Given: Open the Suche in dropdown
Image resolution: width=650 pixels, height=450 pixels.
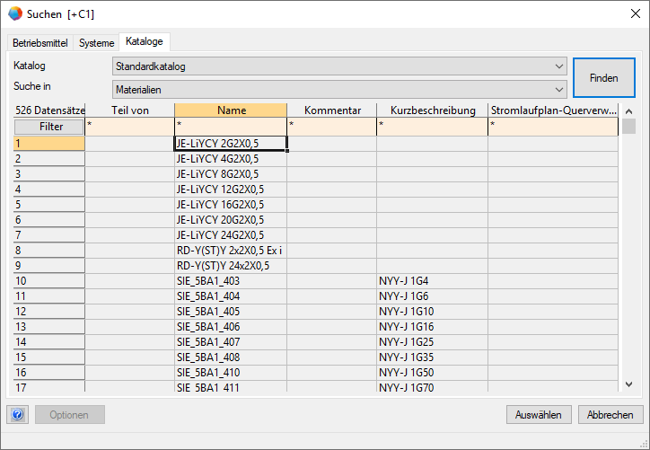Looking at the screenshot, I should click(x=559, y=89).
